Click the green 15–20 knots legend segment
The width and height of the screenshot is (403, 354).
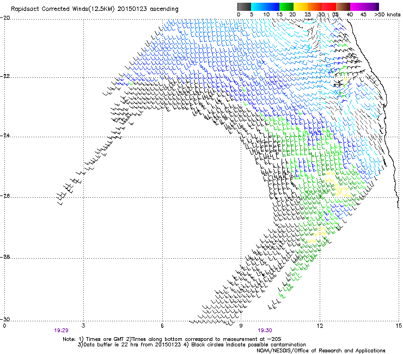click(286, 7)
